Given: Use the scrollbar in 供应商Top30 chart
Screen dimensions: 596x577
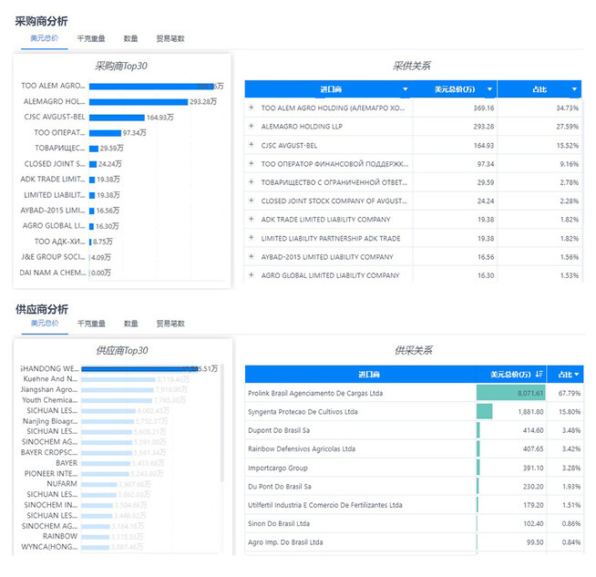Looking at the screenshot, I should [222, 424].
